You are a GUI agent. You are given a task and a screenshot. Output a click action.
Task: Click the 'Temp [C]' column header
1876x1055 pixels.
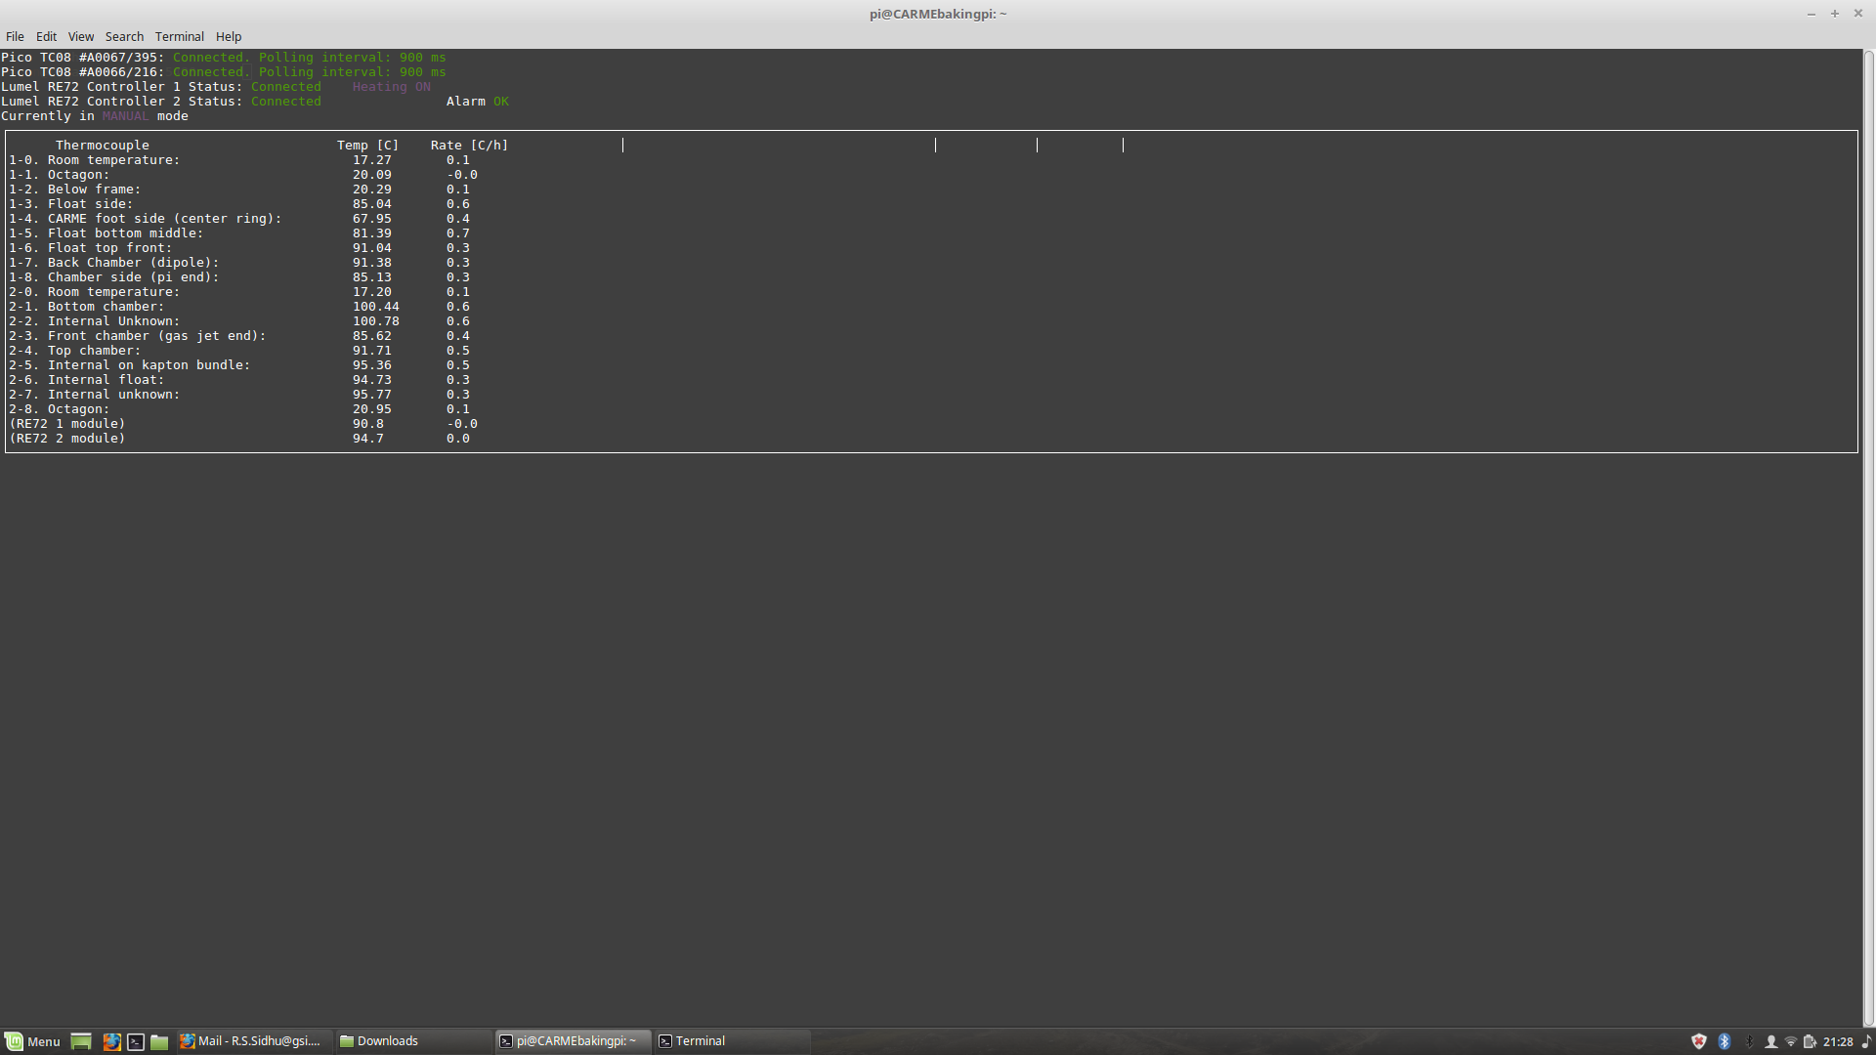(367, 146)
